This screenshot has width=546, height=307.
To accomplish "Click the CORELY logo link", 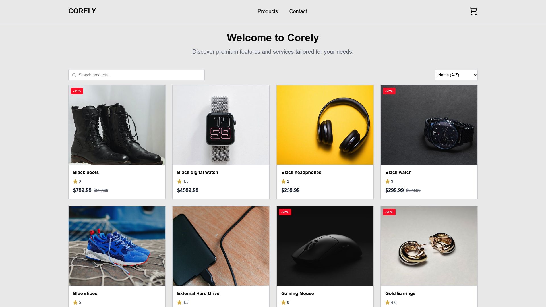I will coord(82,11).
